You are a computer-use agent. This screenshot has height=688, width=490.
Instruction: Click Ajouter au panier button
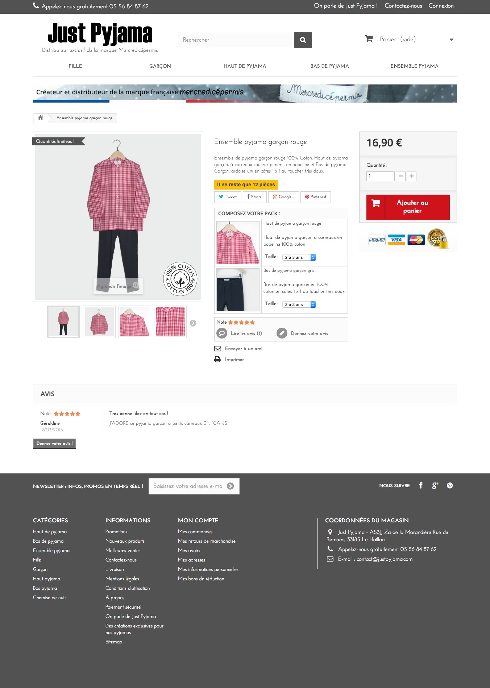tap(408, 207)
